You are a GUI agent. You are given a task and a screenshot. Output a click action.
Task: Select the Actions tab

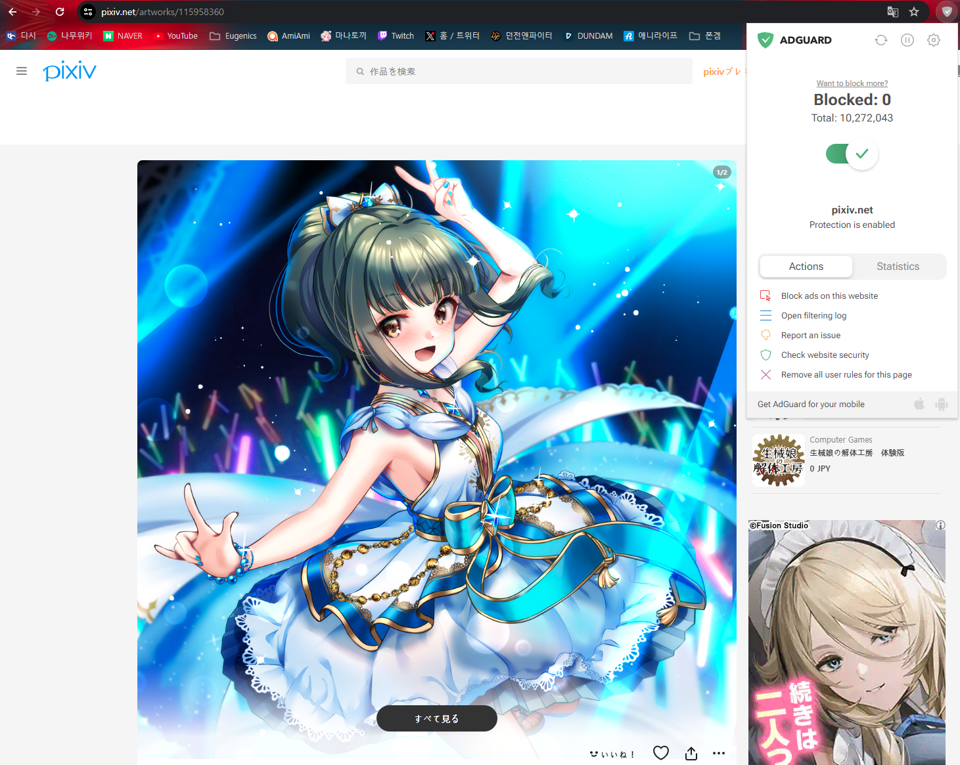click(x=806, y=266)
